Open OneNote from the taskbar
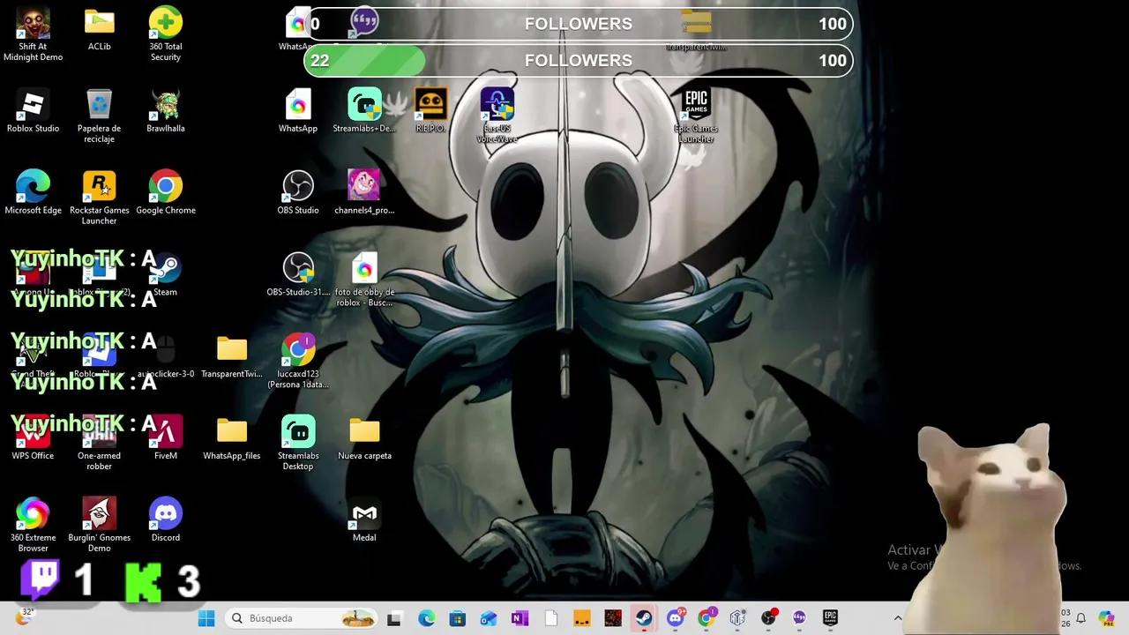The image size is (1129, 635). [x=520, y=618]
